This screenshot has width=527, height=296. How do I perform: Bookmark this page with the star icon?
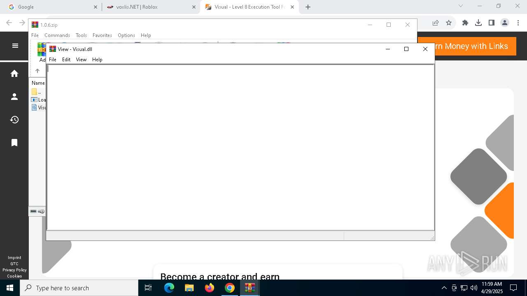pyautogui.click(x=449, y=23)
